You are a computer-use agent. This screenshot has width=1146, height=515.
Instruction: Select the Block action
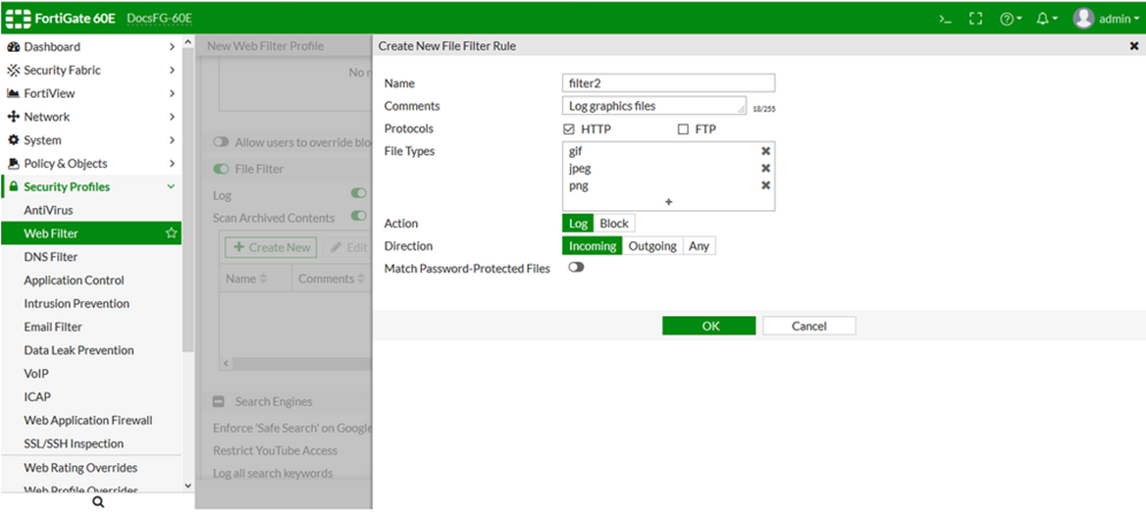pyautogui.click(x=614, y=224)
